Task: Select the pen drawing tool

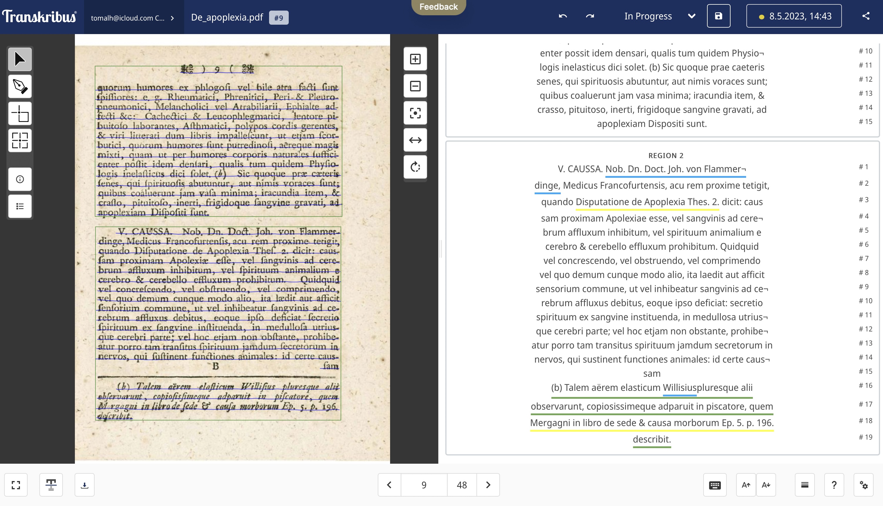Action: point(20,86)
